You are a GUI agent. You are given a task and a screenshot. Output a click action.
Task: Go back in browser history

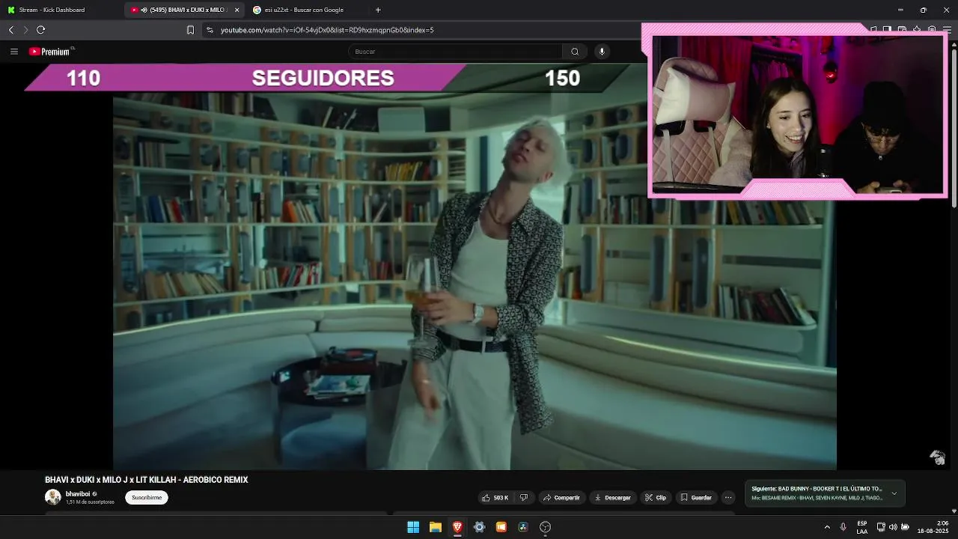10,30
